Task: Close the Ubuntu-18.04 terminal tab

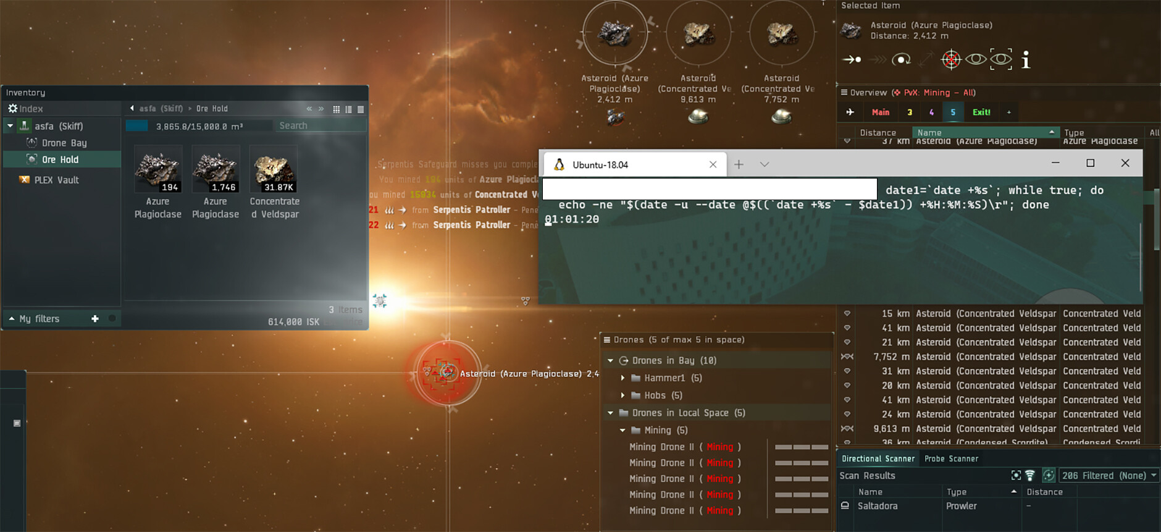Action: click(713, 164)
